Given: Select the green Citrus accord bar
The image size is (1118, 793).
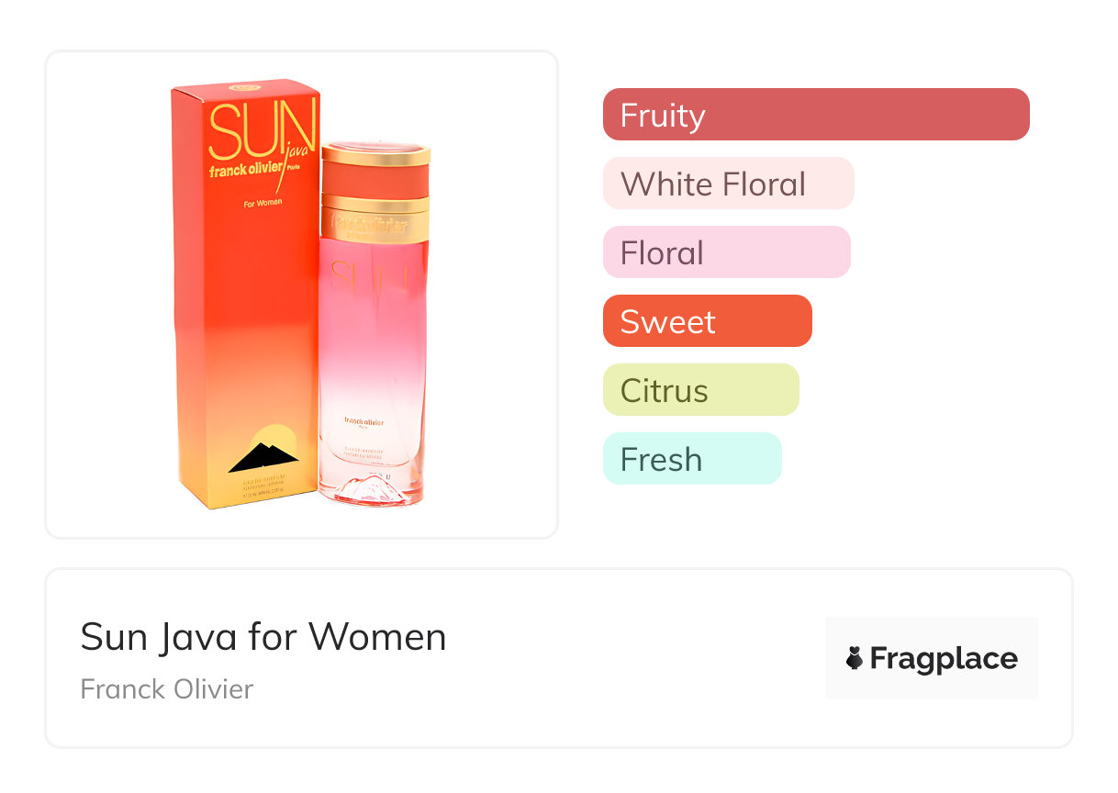Looking at the screenshot, I should [x=700, y=390].
